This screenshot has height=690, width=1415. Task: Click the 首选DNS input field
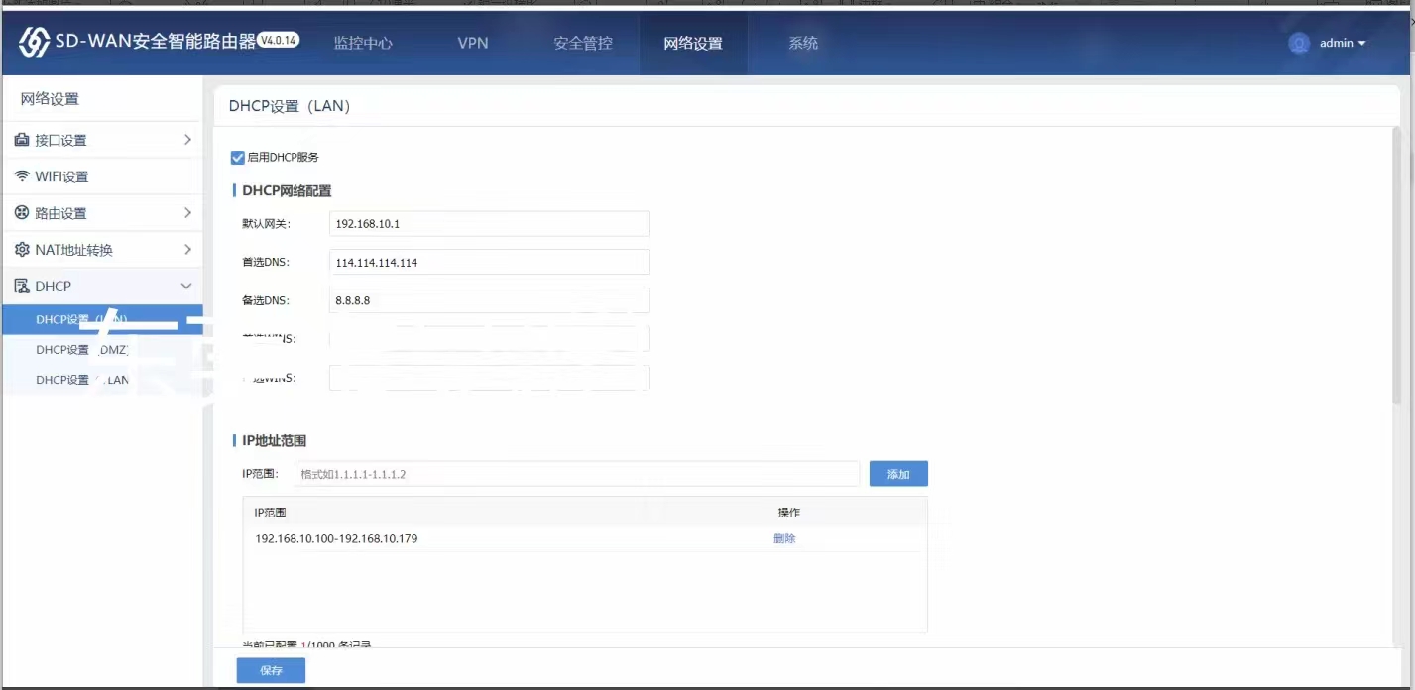(x=489, y=262)
